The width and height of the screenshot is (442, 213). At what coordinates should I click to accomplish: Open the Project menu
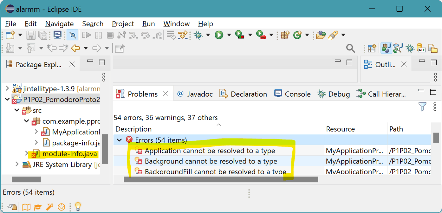(123, 24)
